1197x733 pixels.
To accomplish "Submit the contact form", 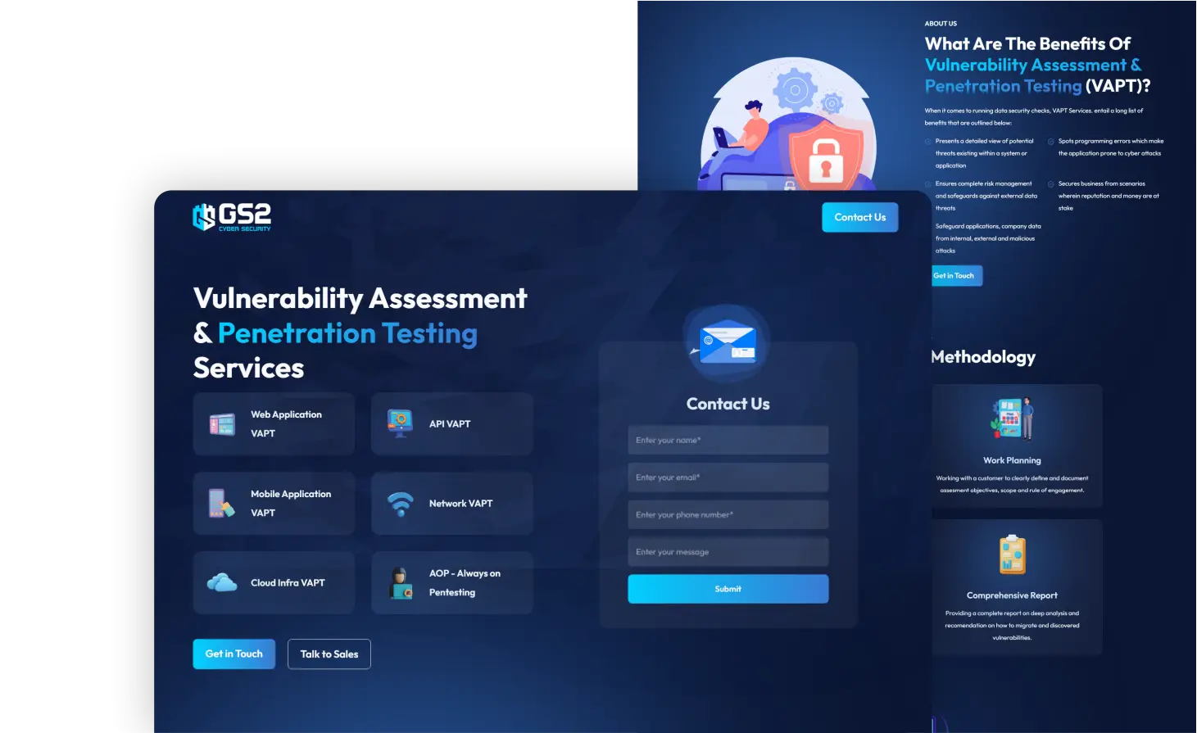I will (x=728, y=589).
